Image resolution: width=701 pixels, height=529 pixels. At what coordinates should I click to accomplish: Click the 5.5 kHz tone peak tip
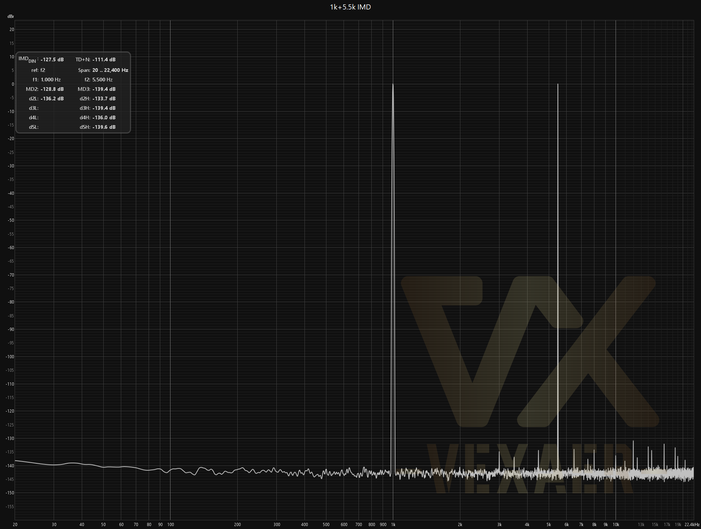coord(558,85)
